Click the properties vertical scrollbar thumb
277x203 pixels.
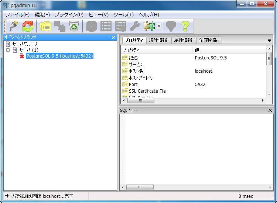[269, 59]
